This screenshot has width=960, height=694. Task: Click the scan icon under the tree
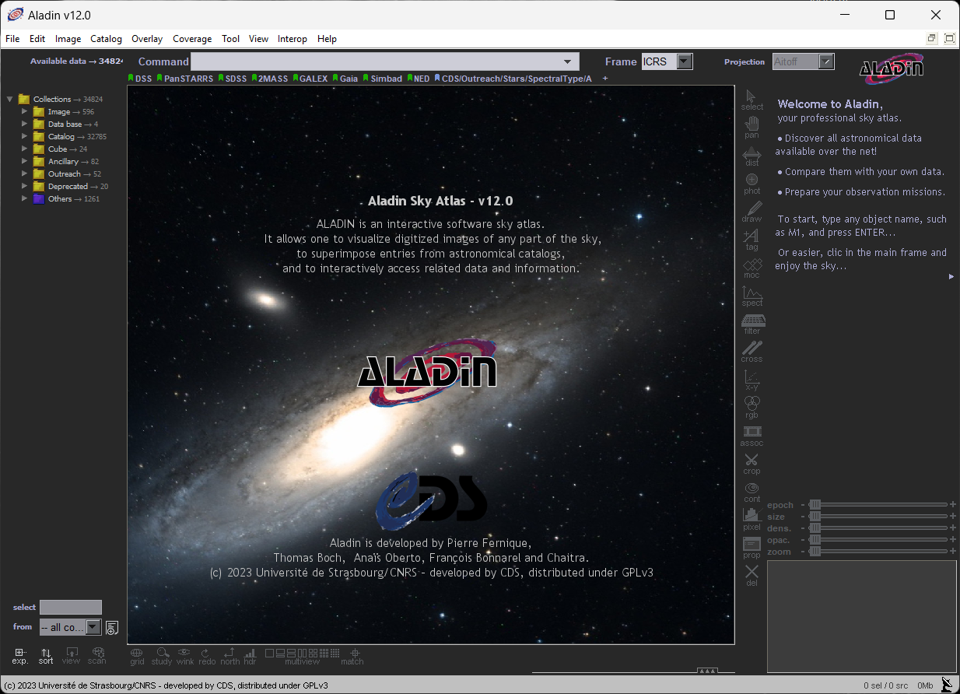pyautogui.click(x=97, y=656)
